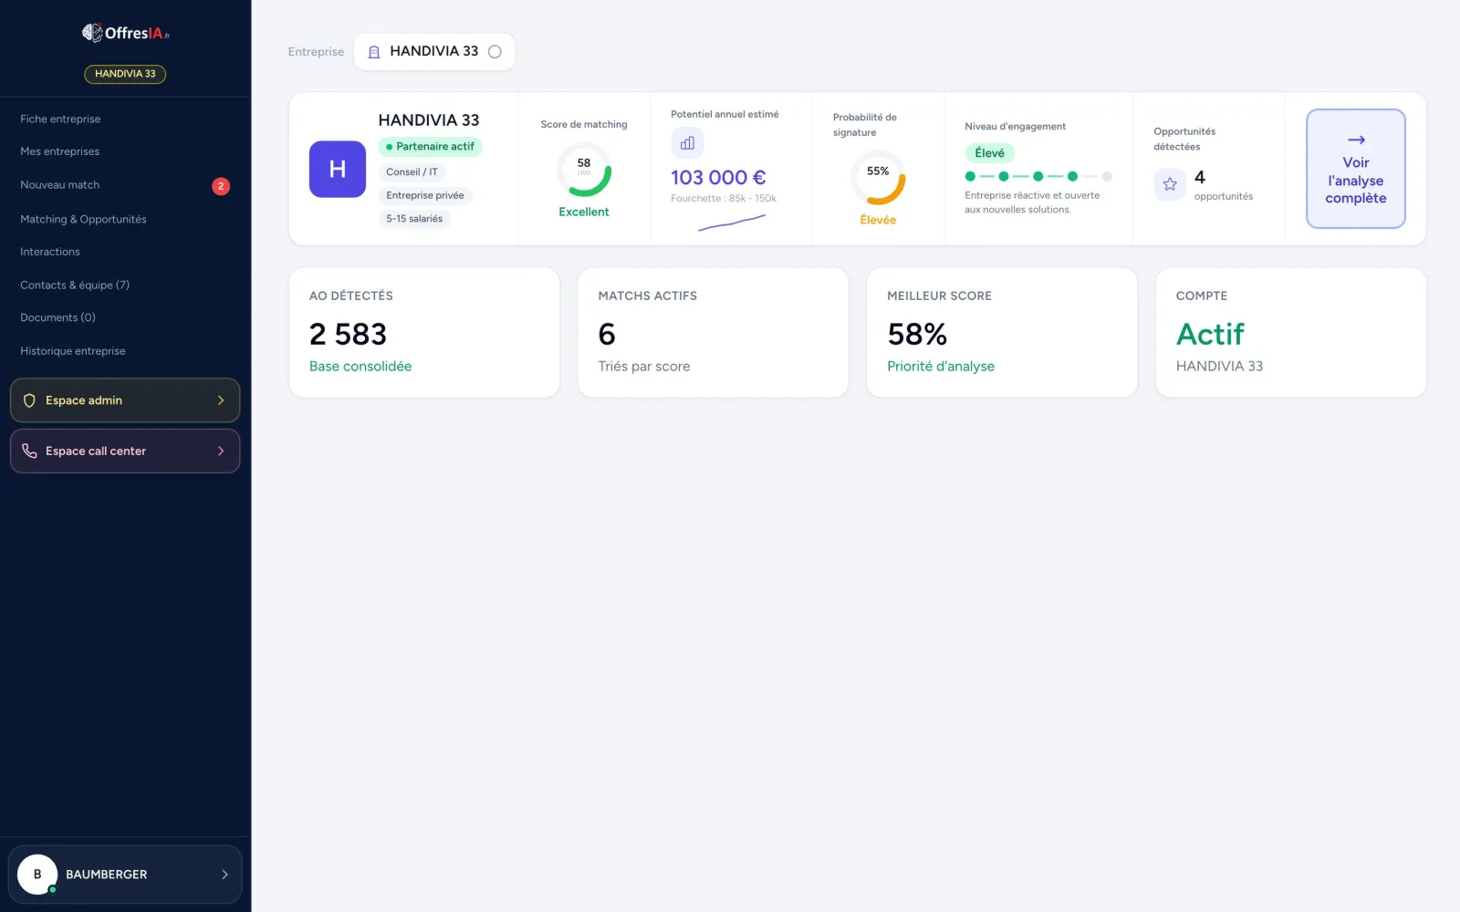Click the engagement level dot progress indicator

tap(1038, 177)
